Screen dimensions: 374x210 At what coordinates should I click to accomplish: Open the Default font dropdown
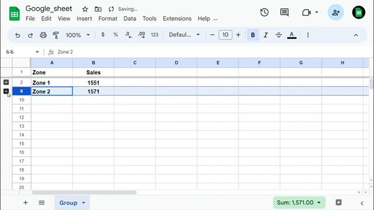pyautogui.click(x=184, y=35)
